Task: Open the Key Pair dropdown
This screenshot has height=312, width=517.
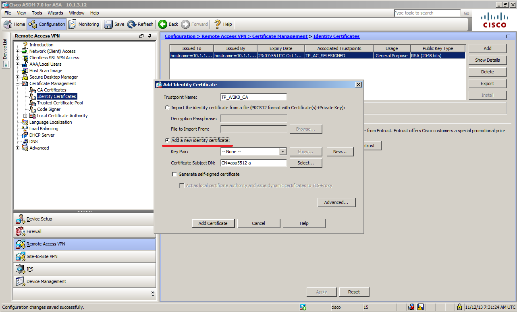Action: coord(282,152)
